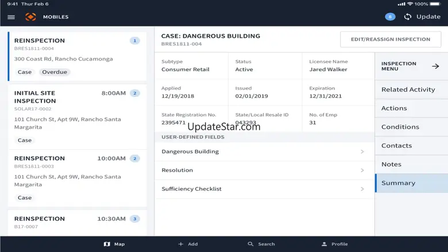
Task: Click count badge on Initial Site Inspection
Action: pos(135,94)
